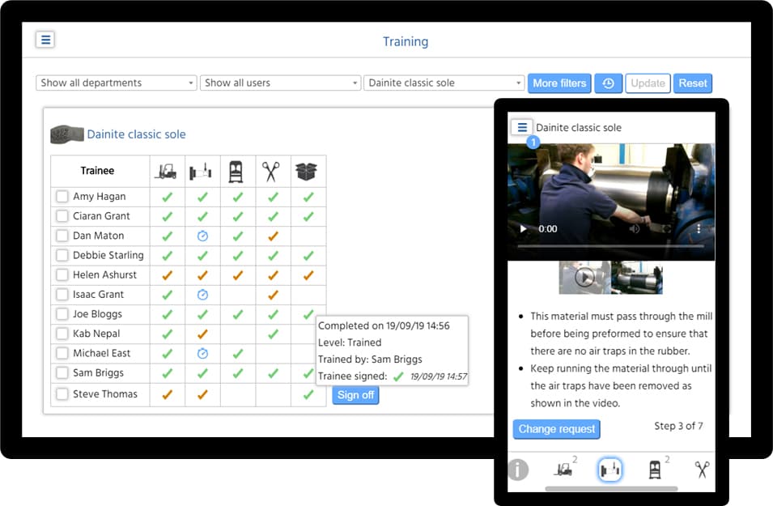
Task: Expand the Show all users dropdown
Action: [279, 83]
